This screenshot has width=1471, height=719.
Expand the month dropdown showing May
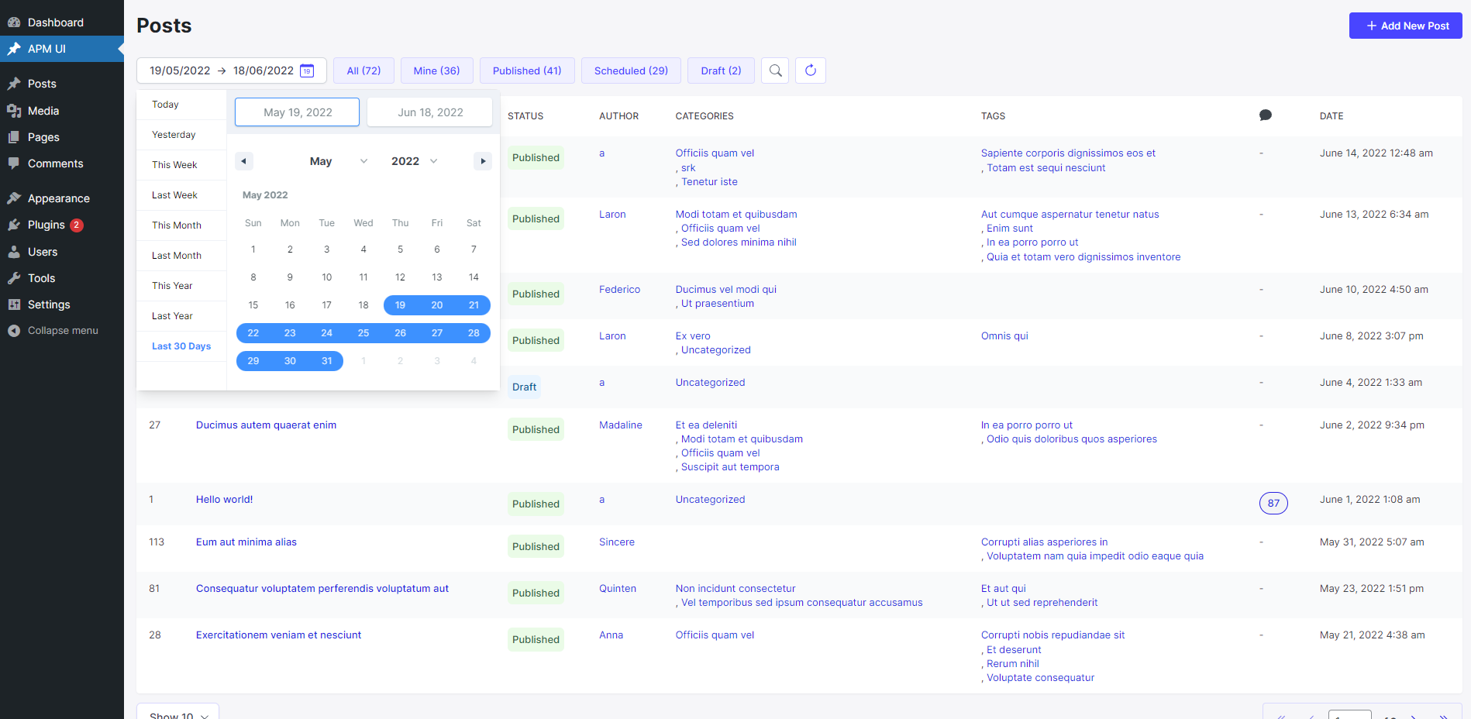(x=338, y=161)
